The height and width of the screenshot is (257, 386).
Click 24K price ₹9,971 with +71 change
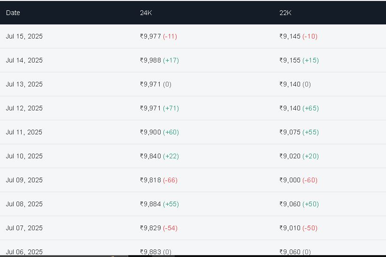159,108
